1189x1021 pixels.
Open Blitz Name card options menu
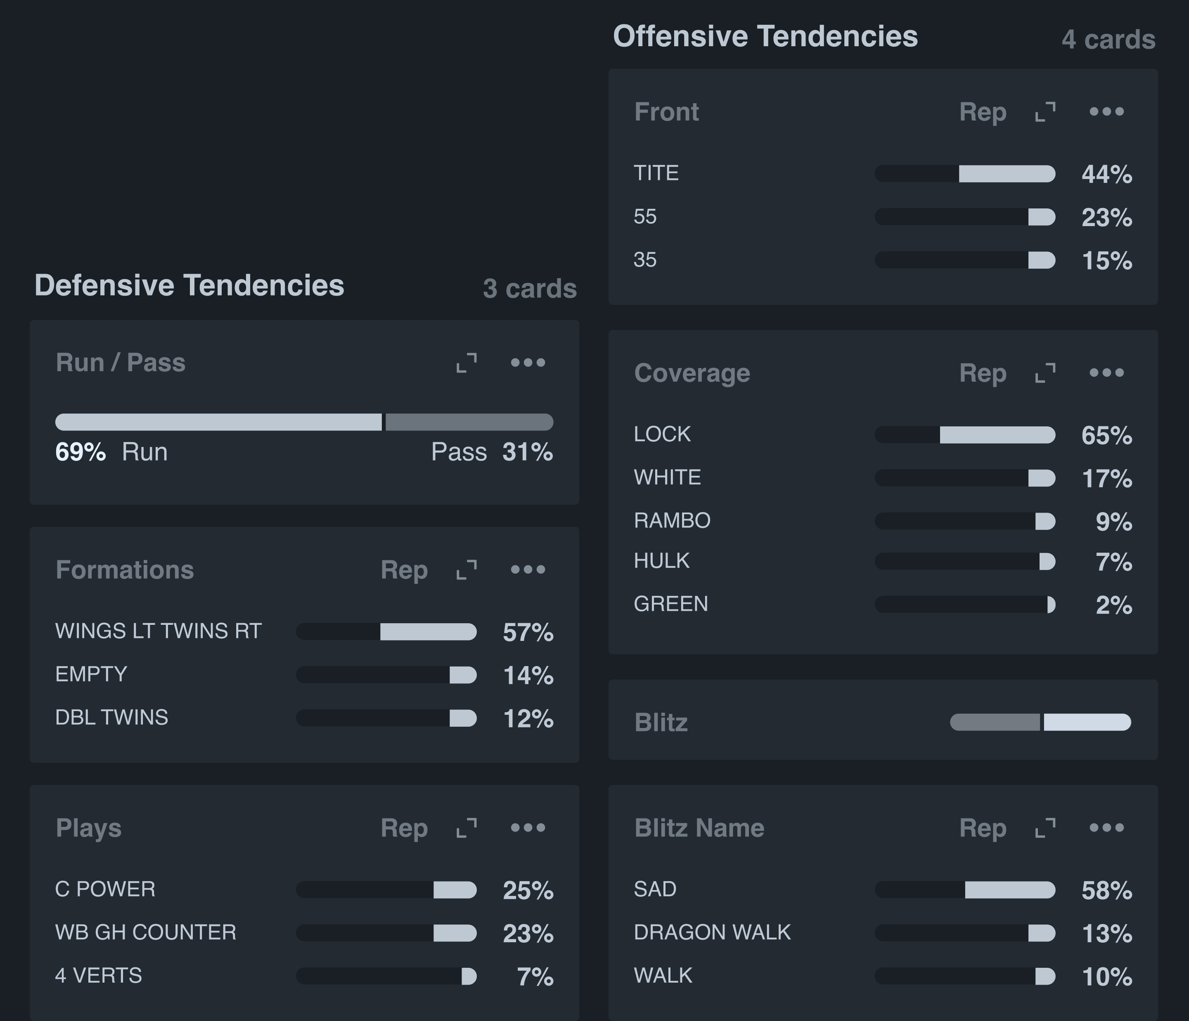pyautogui.click(x=1106, y=828)
